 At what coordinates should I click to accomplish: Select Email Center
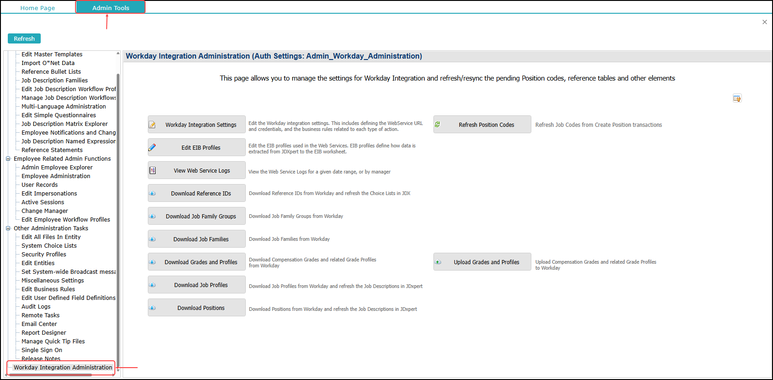(39, 324)
